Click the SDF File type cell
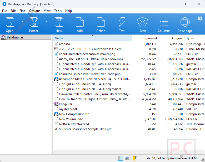 click(192, 109)
